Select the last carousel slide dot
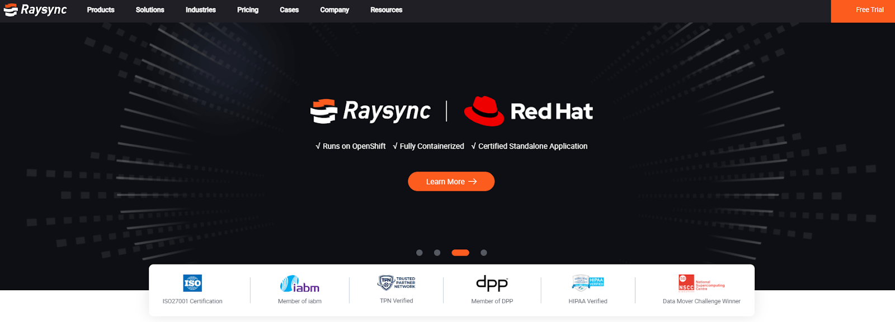The width and height of the screenshot is (895, 322). (x=484, y=253)
